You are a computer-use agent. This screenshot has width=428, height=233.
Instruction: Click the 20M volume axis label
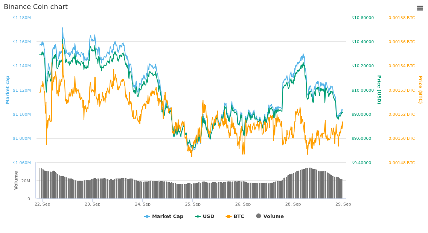point(26,181)
